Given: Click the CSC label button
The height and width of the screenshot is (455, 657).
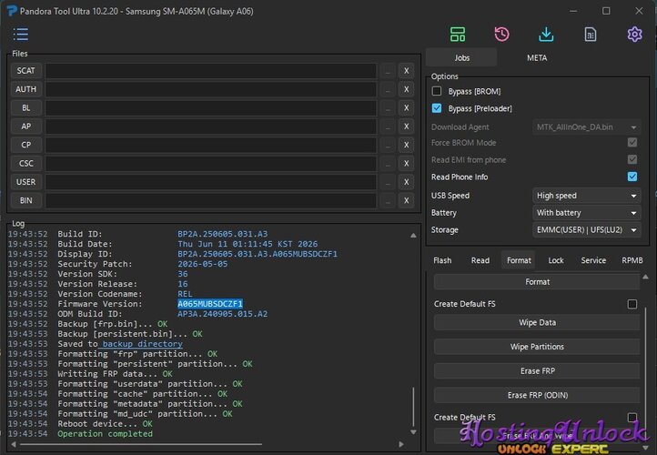Looking at the screenshot, I should 26,164.
